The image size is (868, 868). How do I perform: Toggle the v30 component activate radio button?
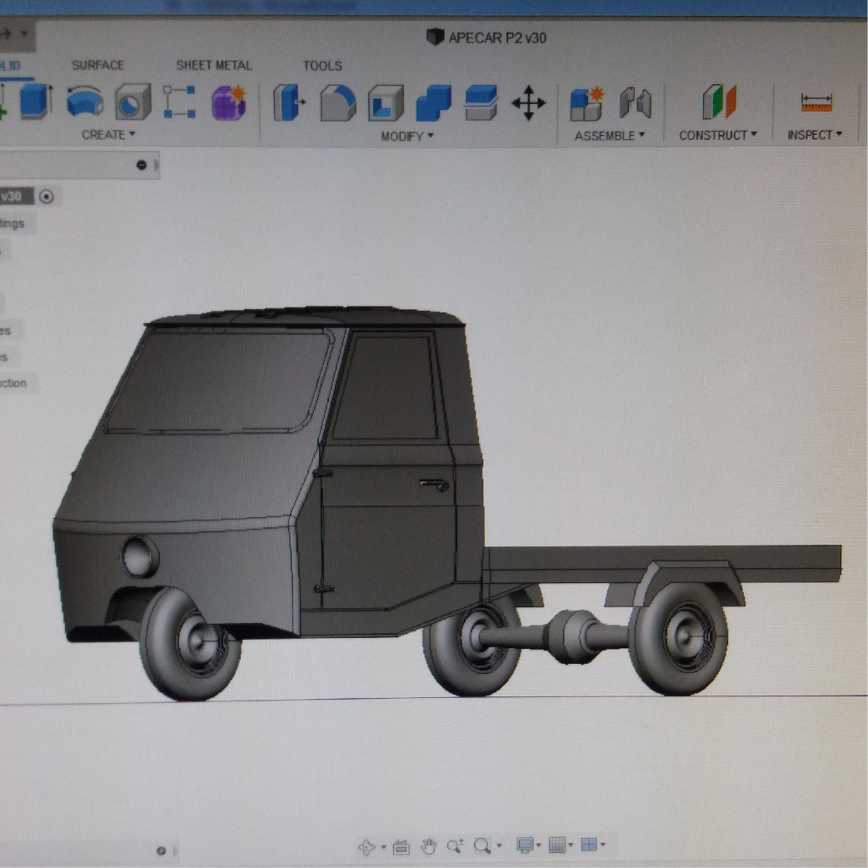tap(47, 197)
